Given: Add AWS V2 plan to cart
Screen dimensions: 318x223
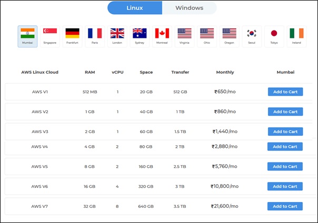Looking at the screenshot, I should 285,111.
